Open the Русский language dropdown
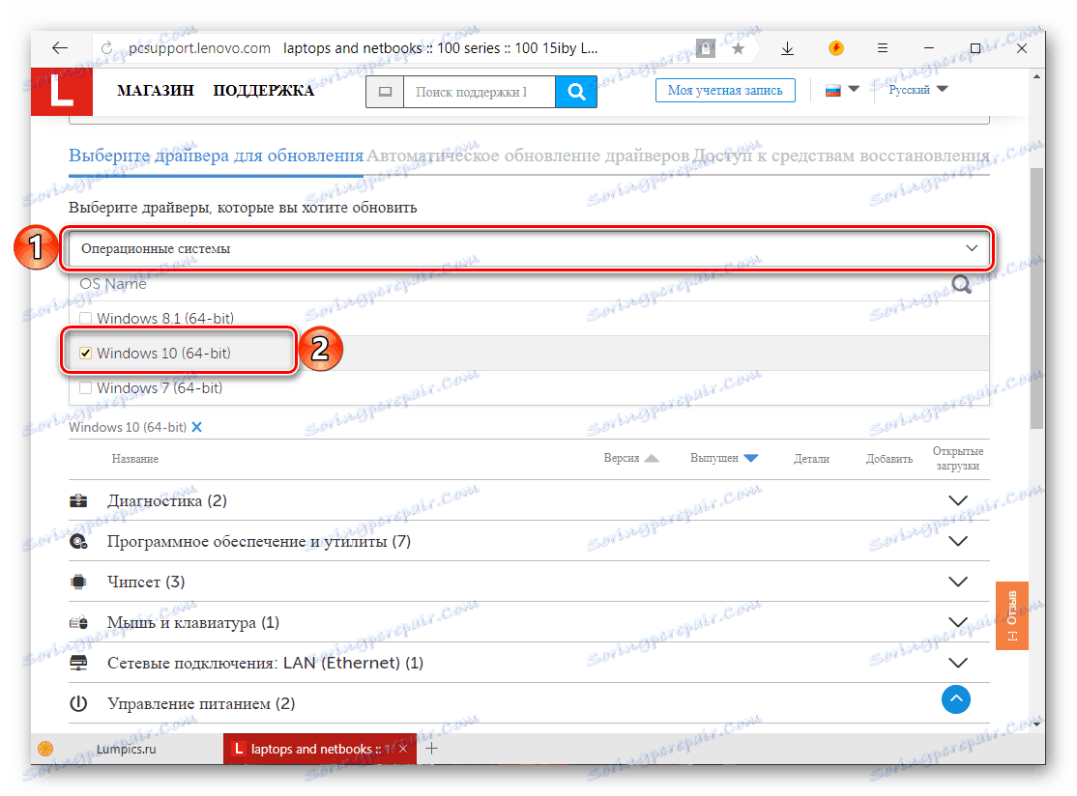Image resolution: width=1077 pixels, height=796 pixels. coord(917,90)
